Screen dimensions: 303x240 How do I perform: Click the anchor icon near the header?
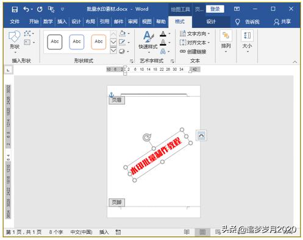(112, 95)
